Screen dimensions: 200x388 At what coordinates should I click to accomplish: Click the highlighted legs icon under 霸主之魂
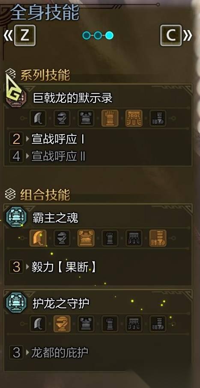(158, 238)
